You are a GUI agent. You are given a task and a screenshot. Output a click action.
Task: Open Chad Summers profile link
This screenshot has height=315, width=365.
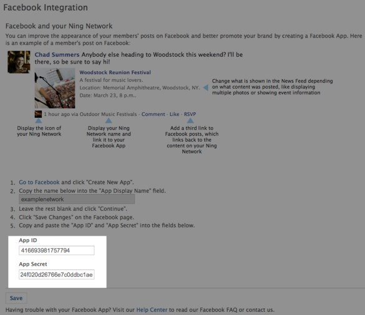coord(57,55)
